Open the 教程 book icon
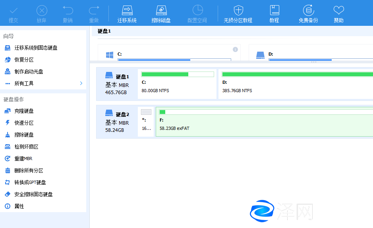This screenshot has width=373, height=228. pyautogui.click(x=274, y=10)
